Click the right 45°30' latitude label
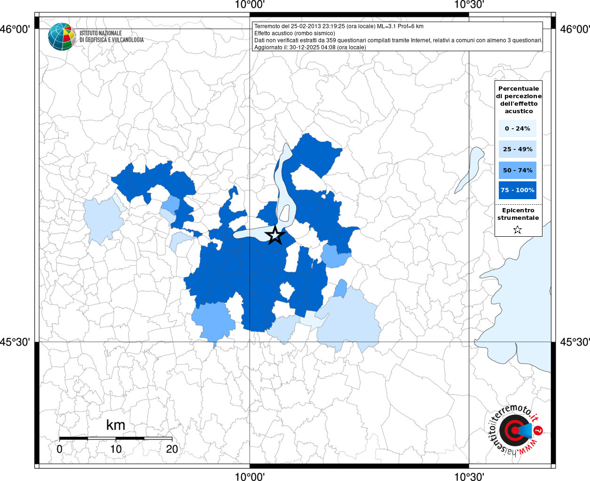This screenshot has height=481, width=590. 574,342
